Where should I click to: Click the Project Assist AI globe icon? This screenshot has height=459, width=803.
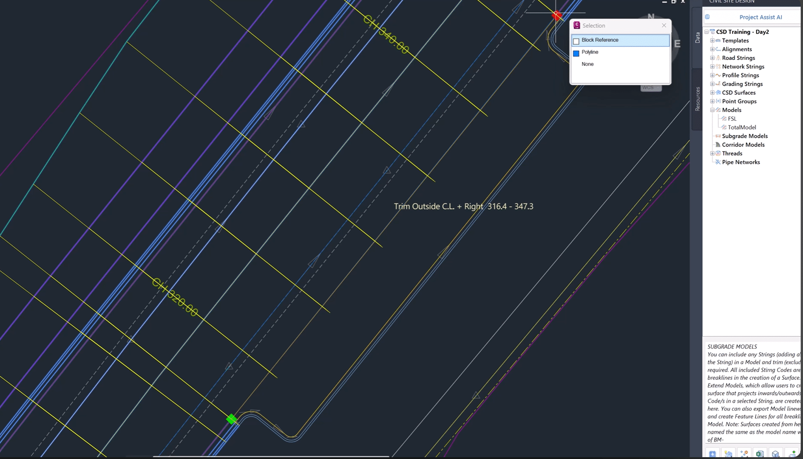[x=708, y=17]
